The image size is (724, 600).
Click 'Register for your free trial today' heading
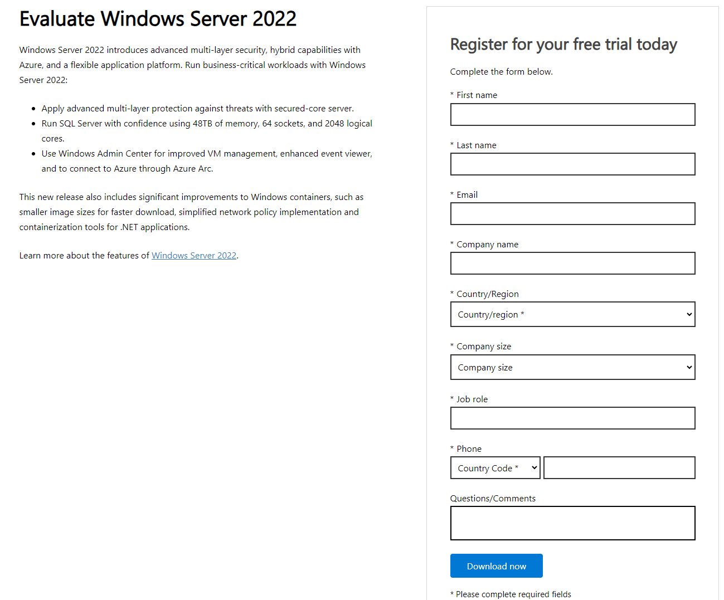coord(563,44)
